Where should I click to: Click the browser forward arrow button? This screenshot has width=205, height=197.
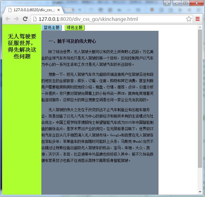[17, 19]
